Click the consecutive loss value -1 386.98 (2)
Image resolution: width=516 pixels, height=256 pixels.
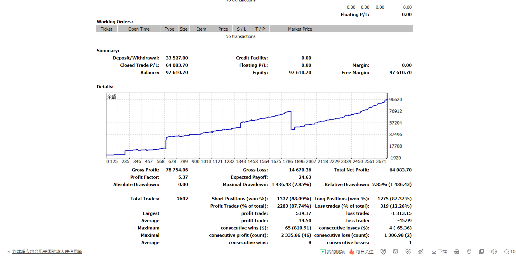point(397,235)
